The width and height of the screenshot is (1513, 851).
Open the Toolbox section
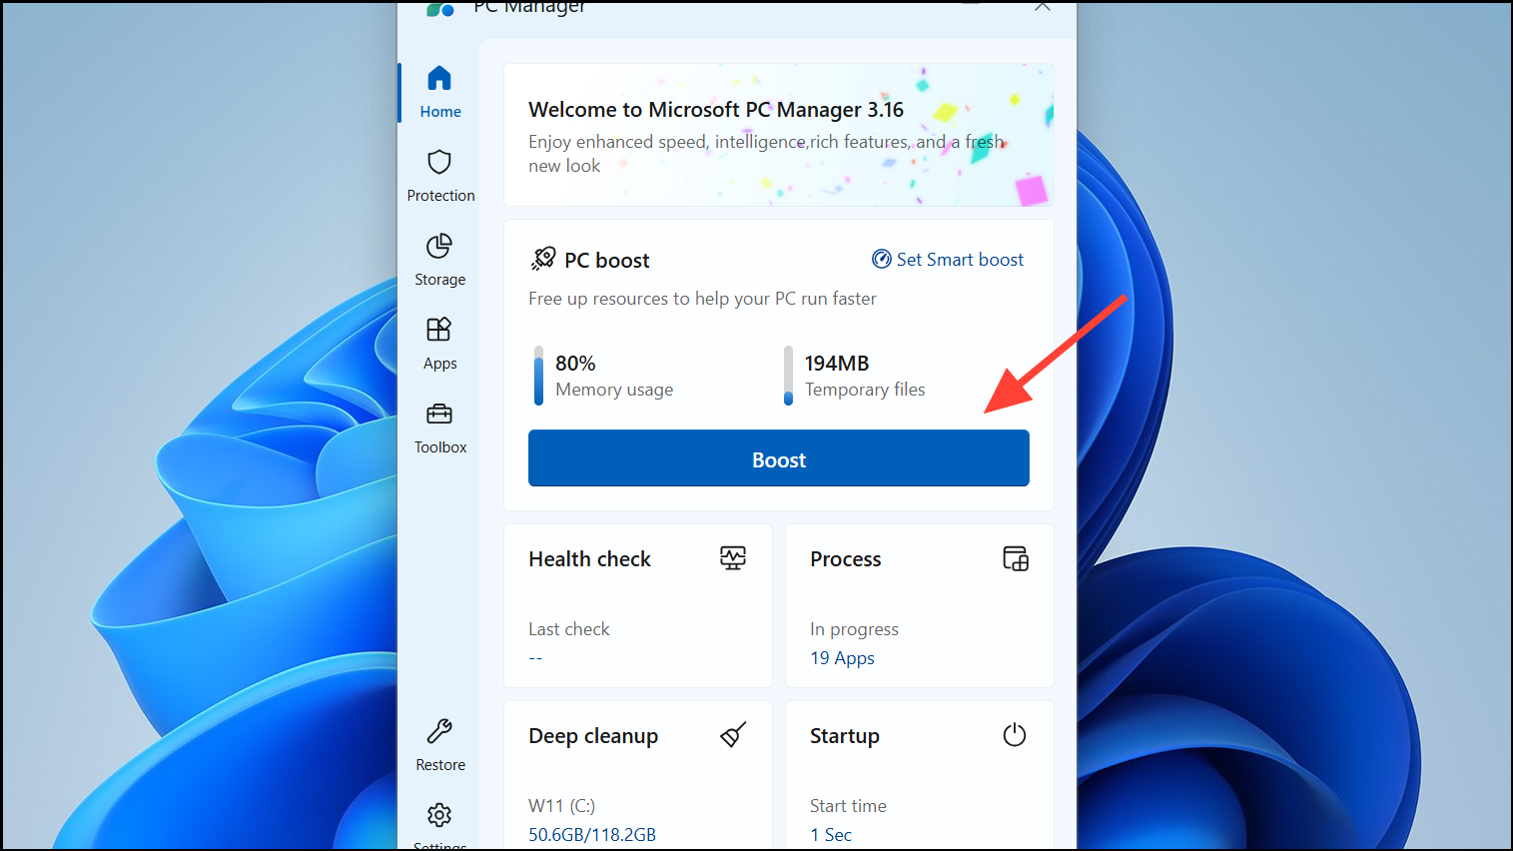pos(439,427)
